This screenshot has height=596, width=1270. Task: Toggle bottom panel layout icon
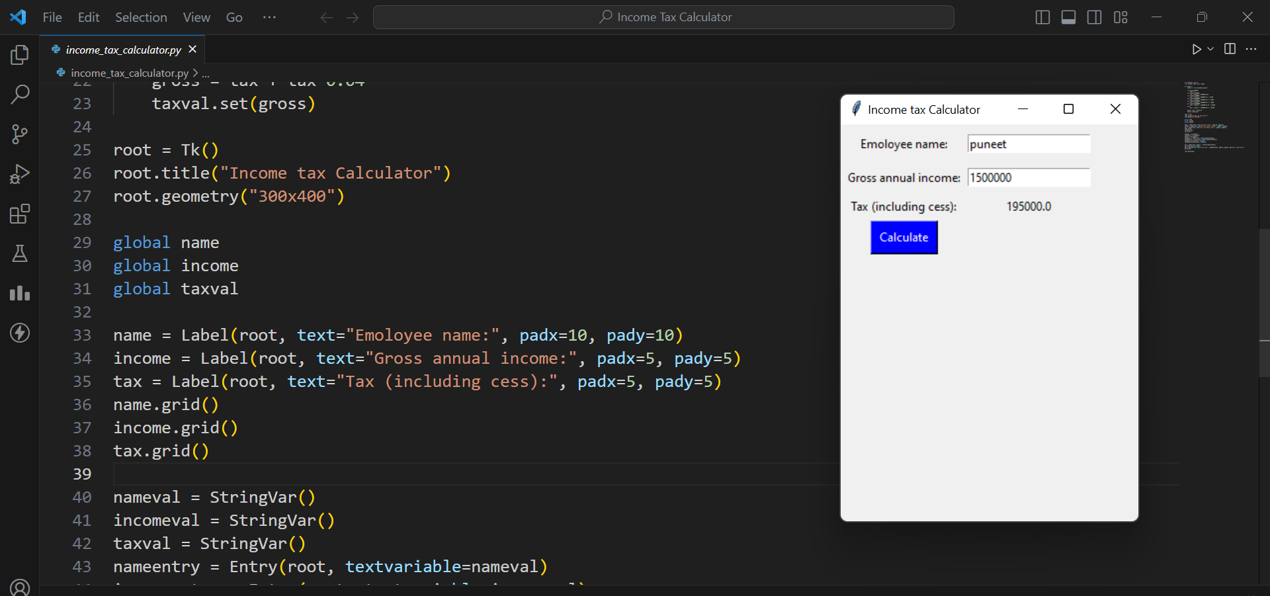(x=1068, y=17)
